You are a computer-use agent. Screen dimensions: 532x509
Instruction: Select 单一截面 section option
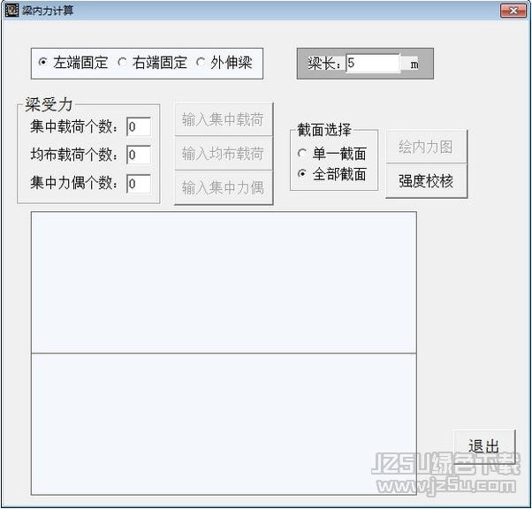(331, 154)
